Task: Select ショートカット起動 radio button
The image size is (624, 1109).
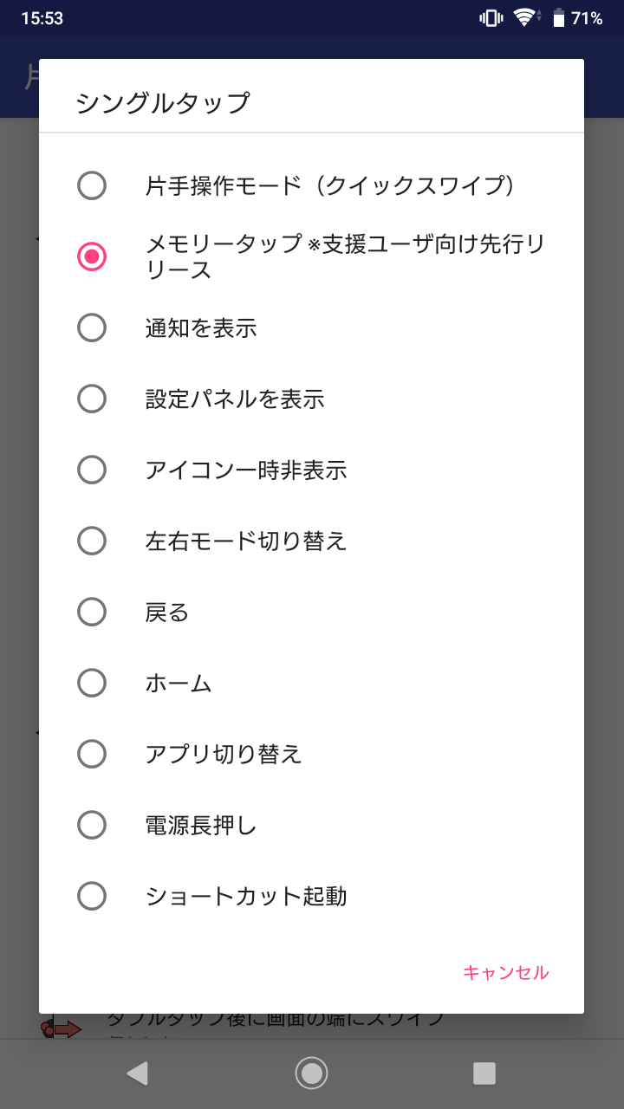Action: point(92,896)
